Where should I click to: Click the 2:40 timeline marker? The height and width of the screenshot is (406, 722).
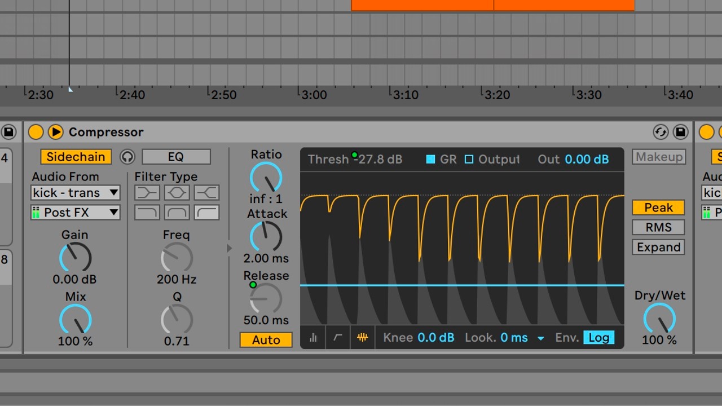click(x=132, y=95)
